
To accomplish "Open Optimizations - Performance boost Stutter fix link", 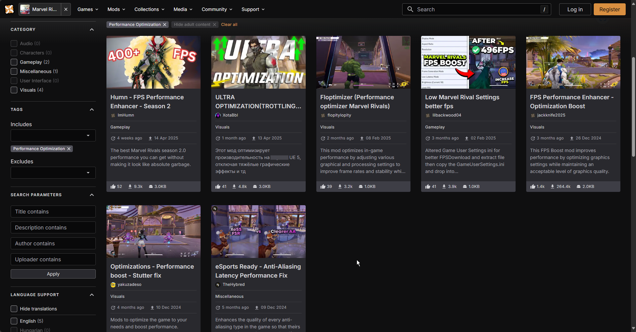I will pyautogui.click(x=152, y=271).
